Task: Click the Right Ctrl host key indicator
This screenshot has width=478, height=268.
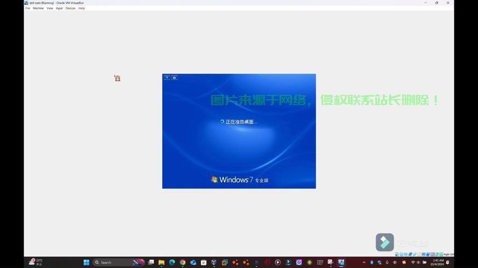Action: pos(448,254)
